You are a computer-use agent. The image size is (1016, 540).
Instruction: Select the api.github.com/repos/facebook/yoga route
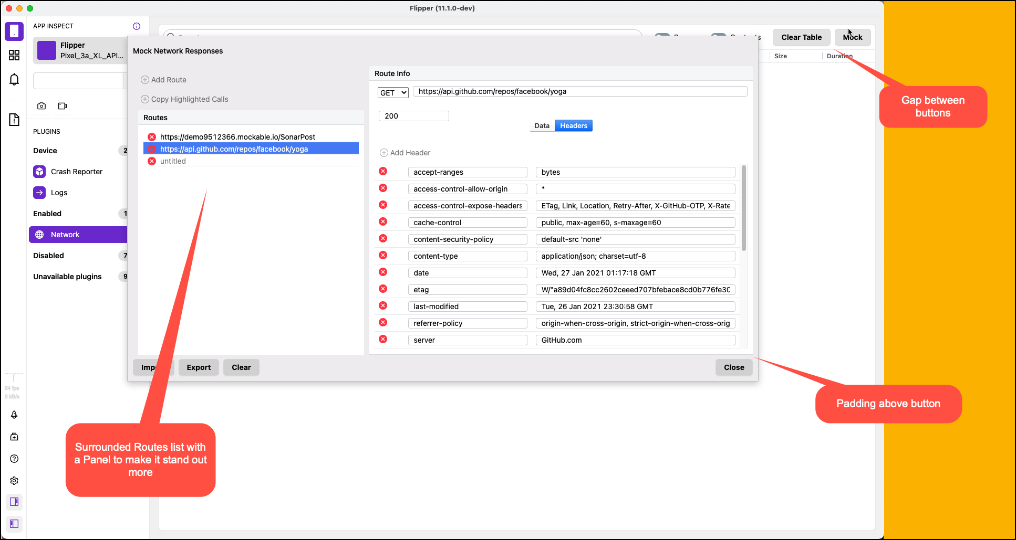tap(251, 149)
